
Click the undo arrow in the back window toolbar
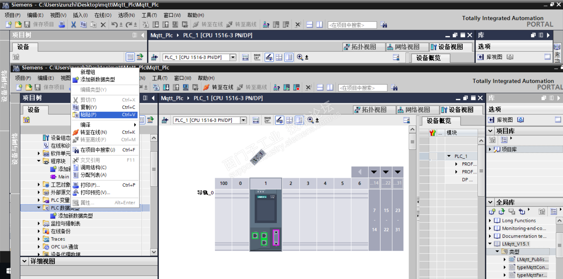(114, 25)
